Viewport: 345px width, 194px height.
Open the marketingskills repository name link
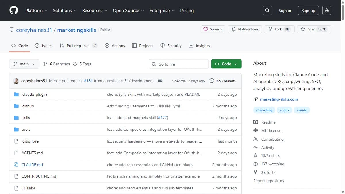[76, 30]
